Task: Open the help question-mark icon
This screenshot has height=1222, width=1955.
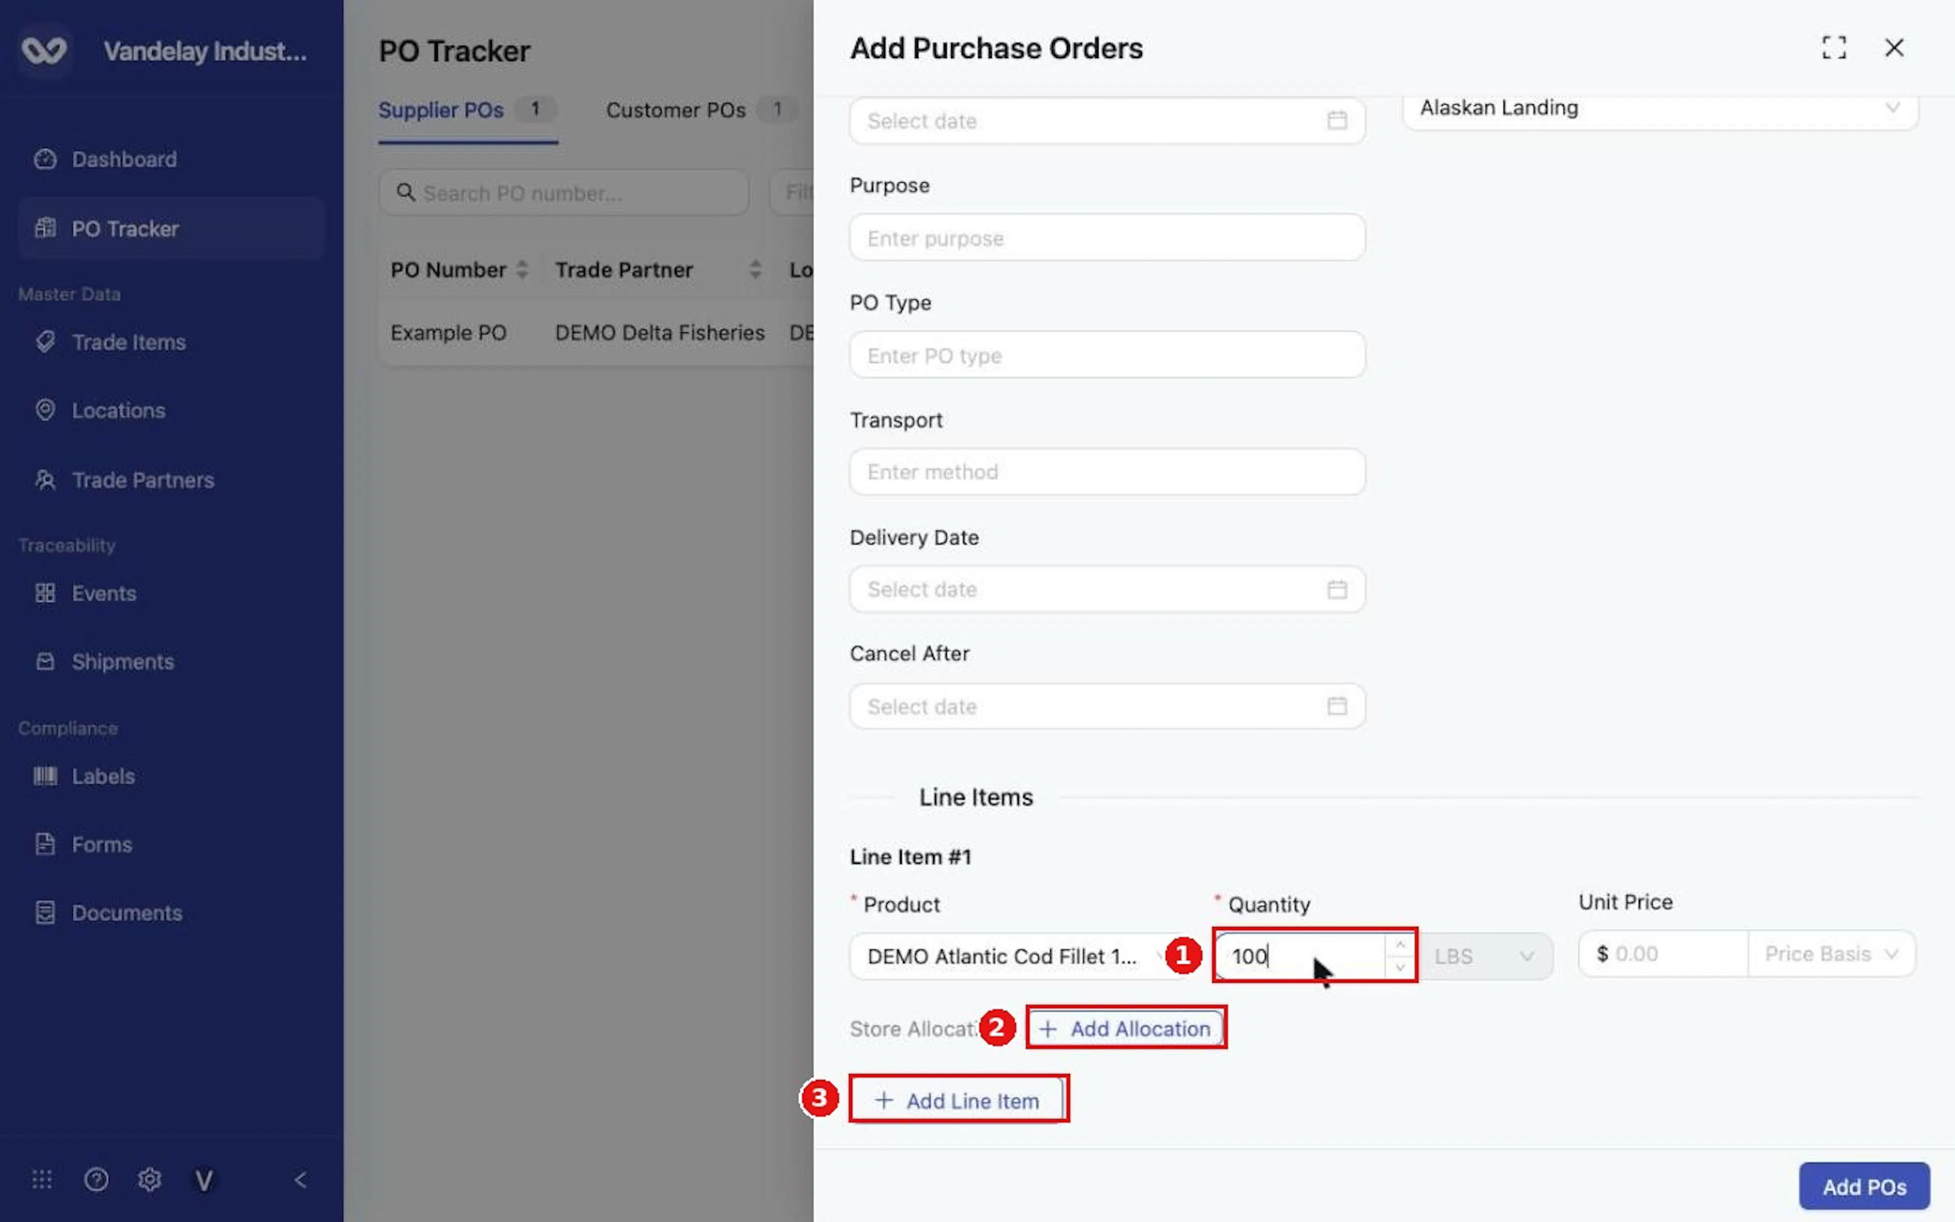Action: coord(96,1180)
